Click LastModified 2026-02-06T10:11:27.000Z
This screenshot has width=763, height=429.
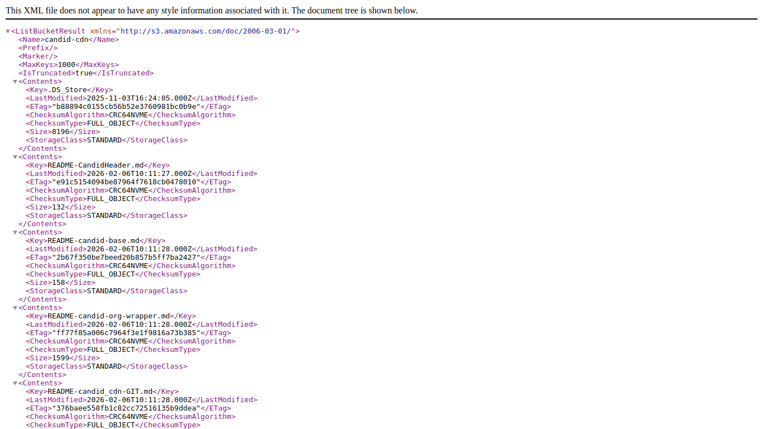(139, 174)
